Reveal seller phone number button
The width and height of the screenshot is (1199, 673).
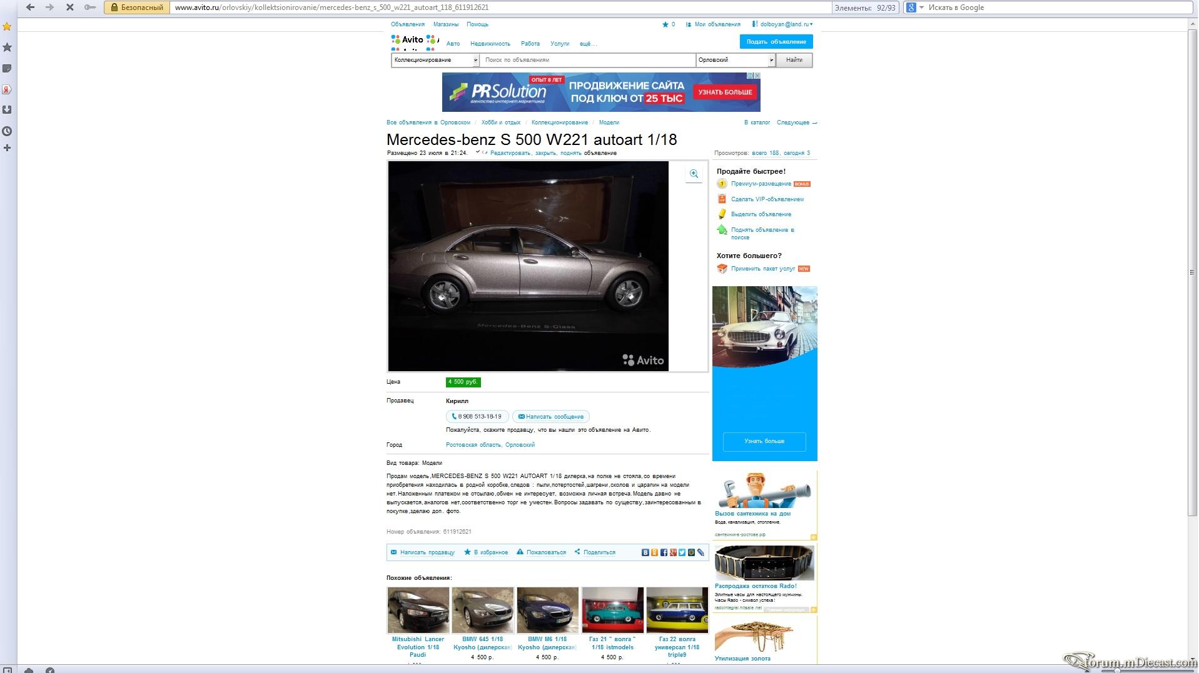point(477,417)
